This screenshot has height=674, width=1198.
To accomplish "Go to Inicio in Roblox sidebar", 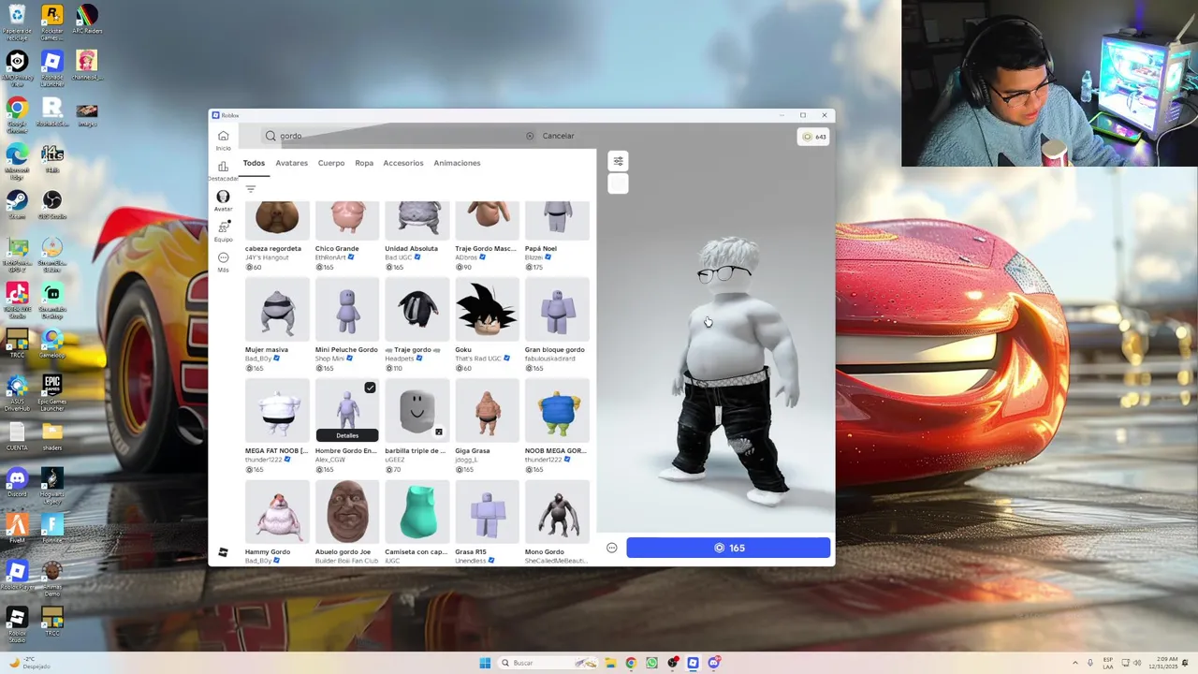I will point(223,140).
